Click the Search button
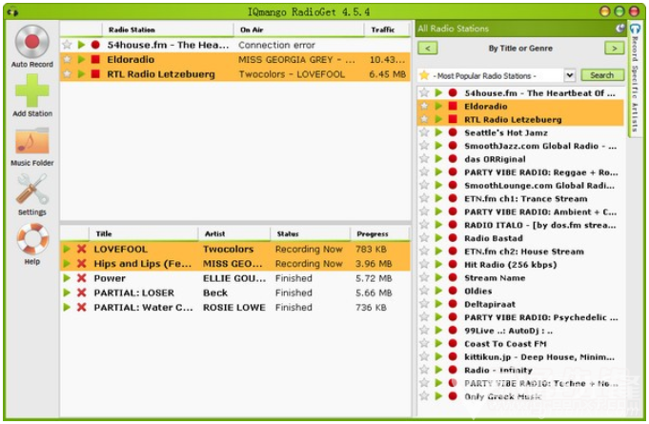Screen dimensions: 649x424 click(x=602, y=75)
